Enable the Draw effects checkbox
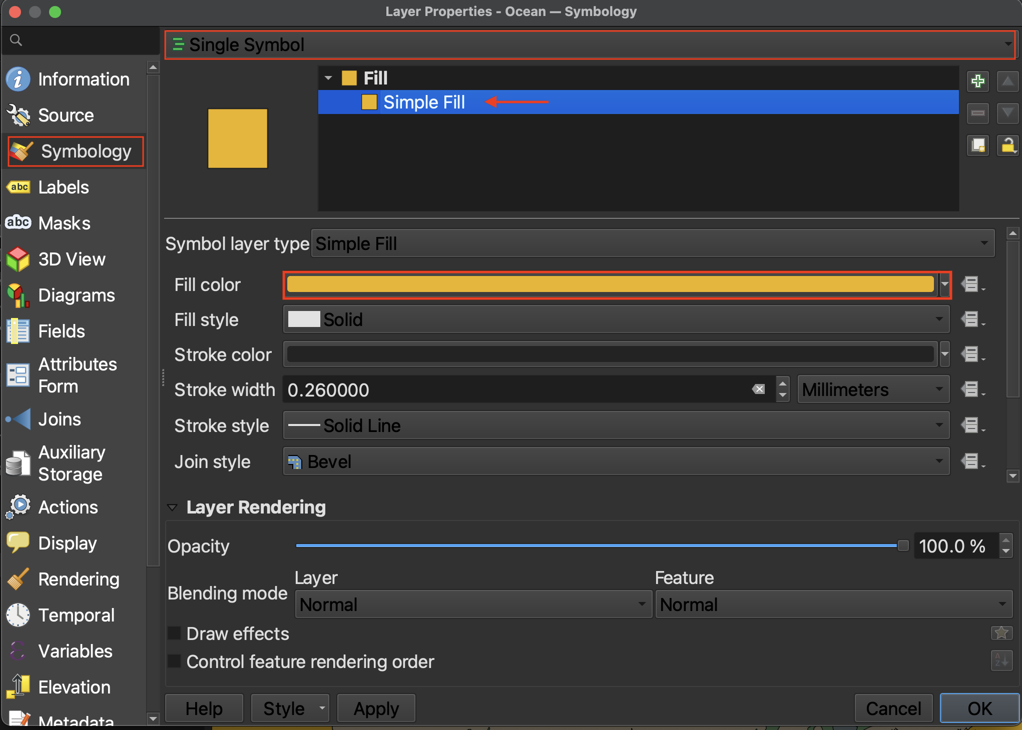1022x730 pixels. pos(174,633)
